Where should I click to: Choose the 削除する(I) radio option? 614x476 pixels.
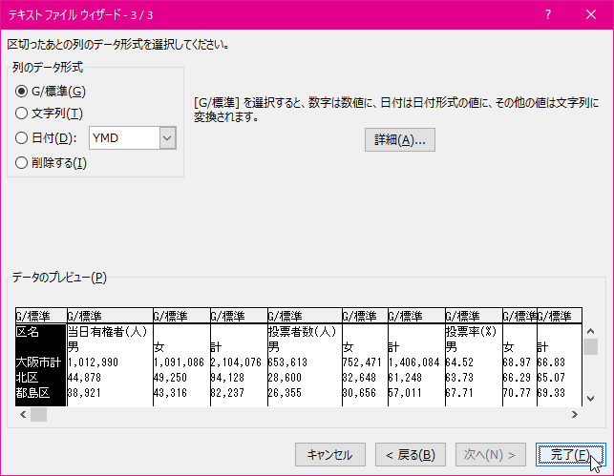tap(21, 163)
